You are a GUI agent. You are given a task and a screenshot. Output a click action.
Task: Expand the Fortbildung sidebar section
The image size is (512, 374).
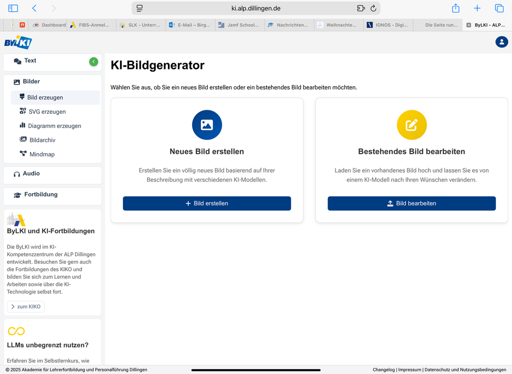tap(40, 195)
